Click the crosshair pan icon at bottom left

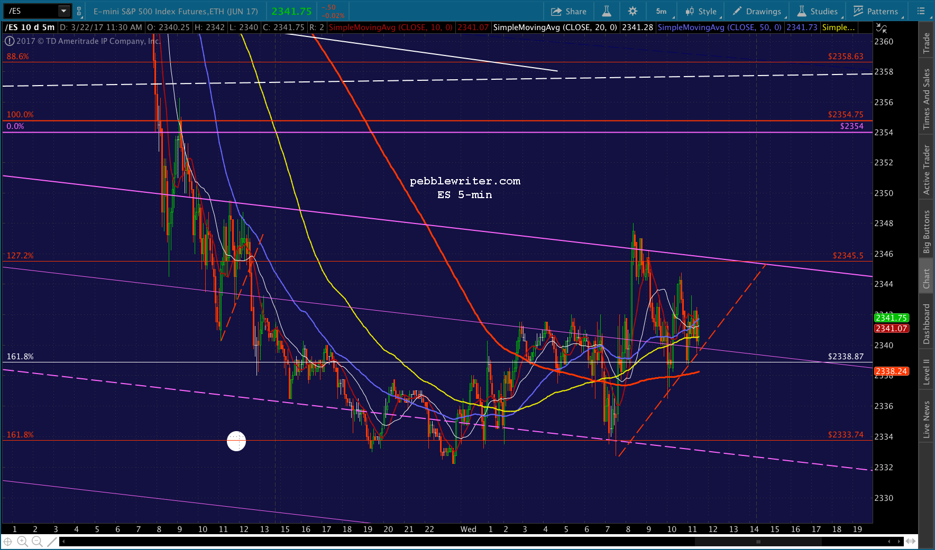tap(8, 542)
